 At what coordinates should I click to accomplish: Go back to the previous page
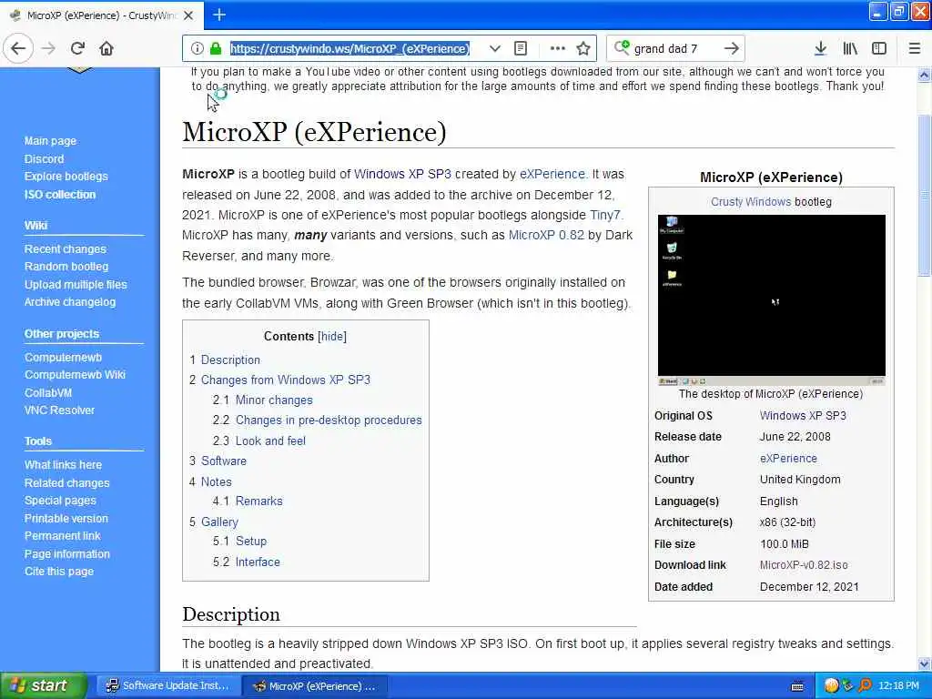click(18, 48)
